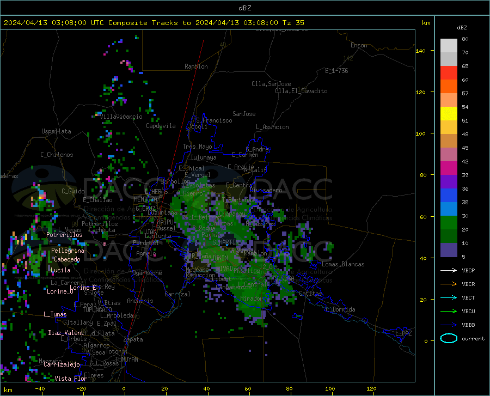Click the TUNUYAN place label
490x396 pixels.
pyautogui.click(x=126, y=360)
